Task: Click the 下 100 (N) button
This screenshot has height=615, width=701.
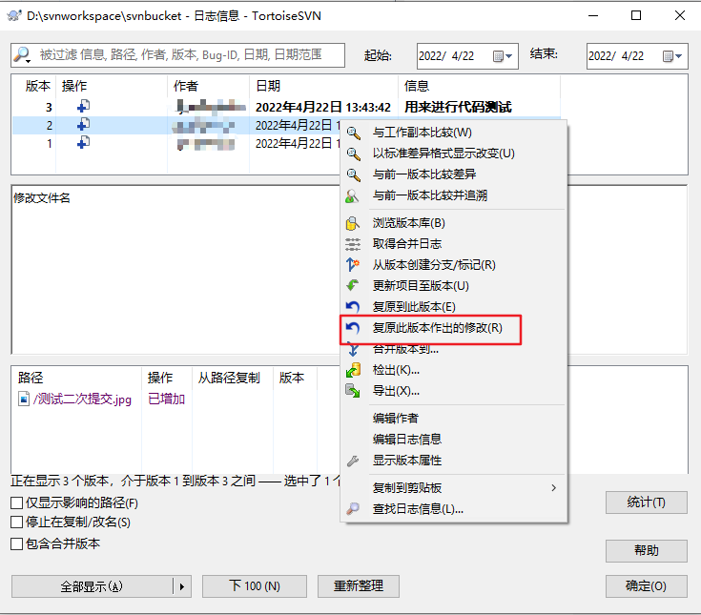Action: 255,586
